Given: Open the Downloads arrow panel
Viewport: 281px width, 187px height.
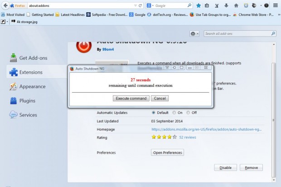Looking at the screenshot, I should [226, 5].
